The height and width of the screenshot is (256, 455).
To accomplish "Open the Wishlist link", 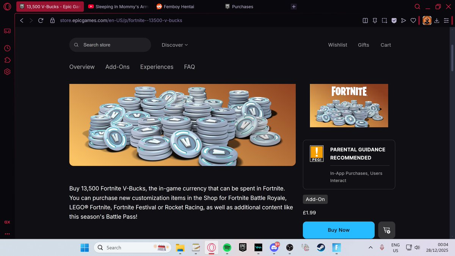I will [337, 45].
